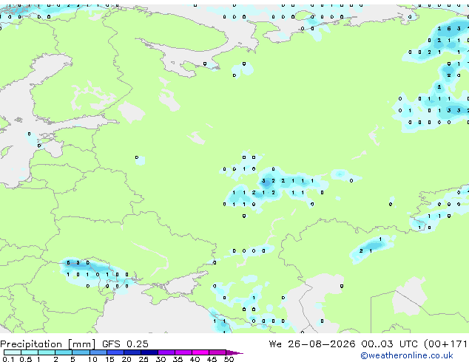This screenshot has width=469, height=362.
Task: Click the 30–35 mm purple legend swatch
Action: 166,352
